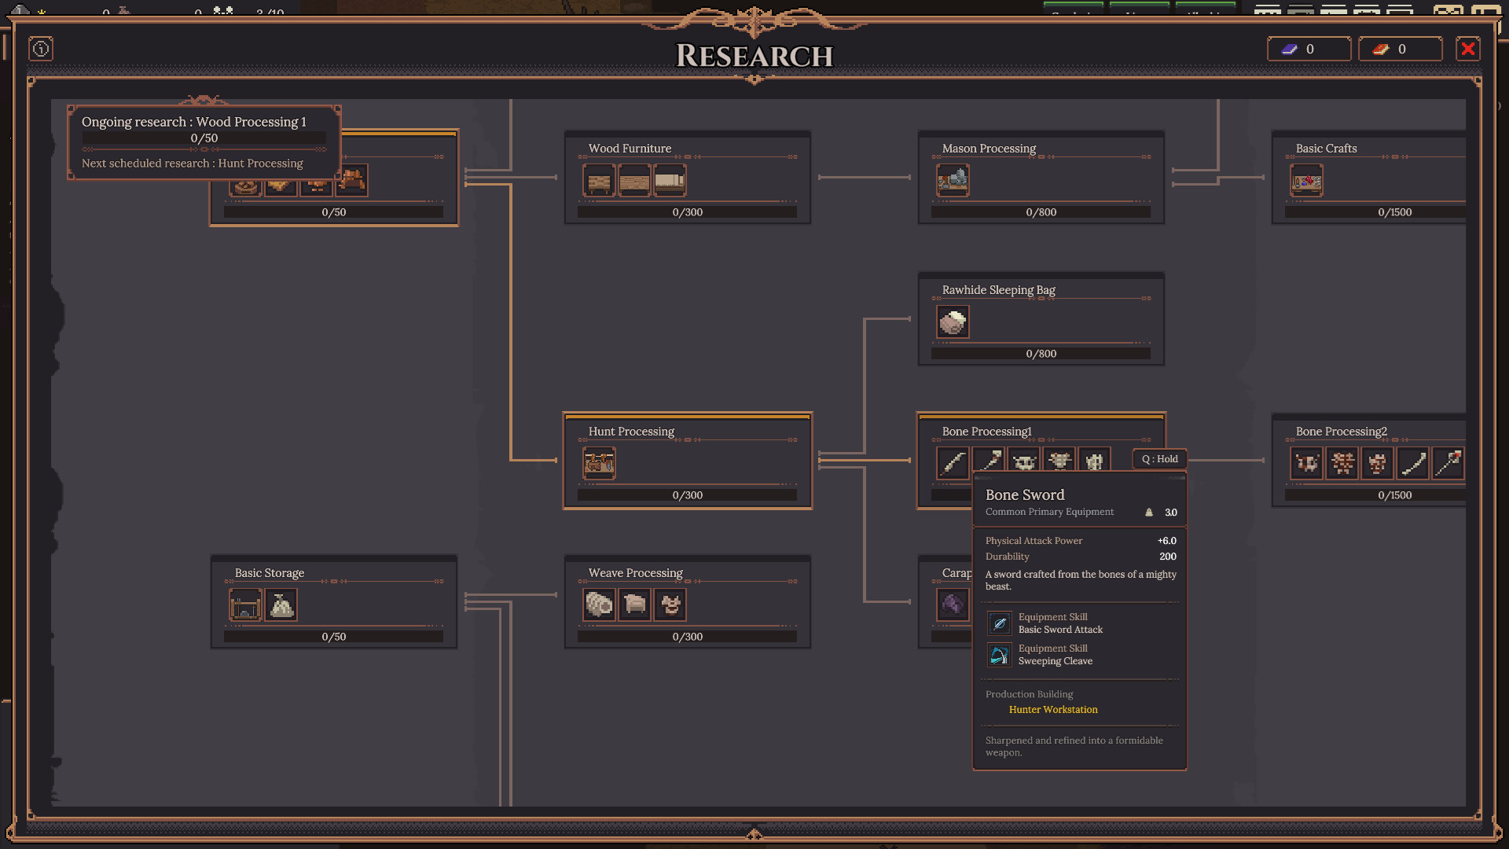Open the Hunter Workstation link in the tooltip
The height and width of the screenshot is (849, 1509).
pos(1053,709)
